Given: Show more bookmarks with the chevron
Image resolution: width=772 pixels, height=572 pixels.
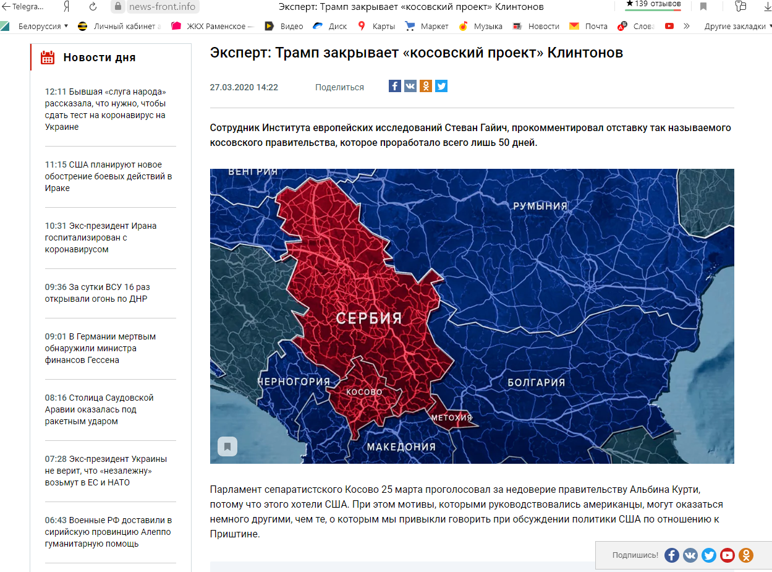Looking at the screenshot, I should click(687, 27).
